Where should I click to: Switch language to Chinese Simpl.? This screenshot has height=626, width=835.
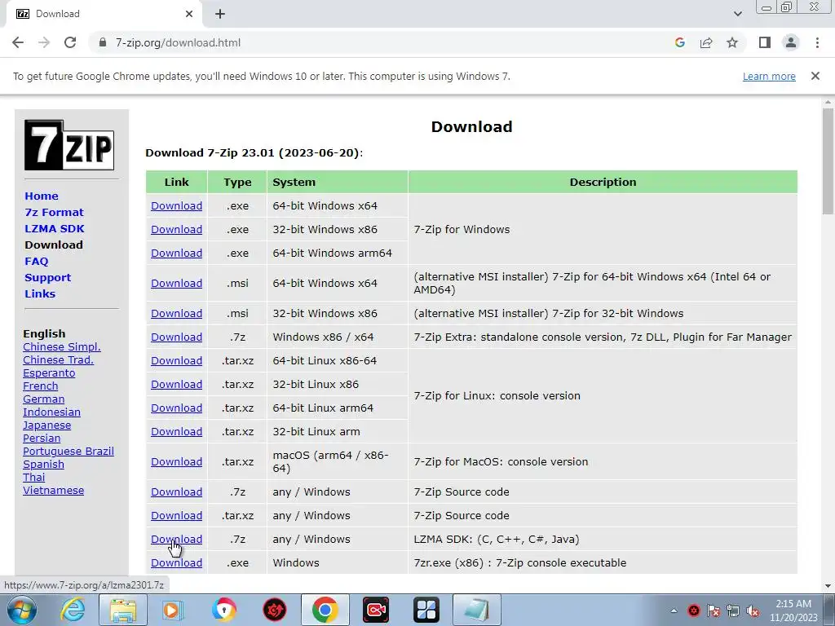pos(62,347)
